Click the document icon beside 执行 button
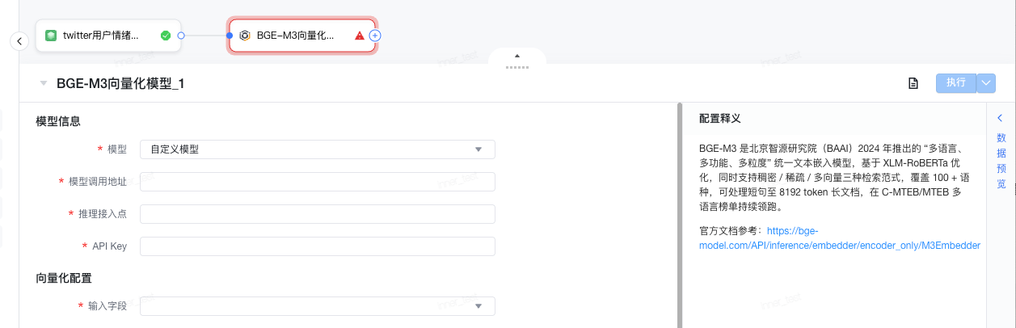Screen dimensions: 1016x328 [913, 82]
